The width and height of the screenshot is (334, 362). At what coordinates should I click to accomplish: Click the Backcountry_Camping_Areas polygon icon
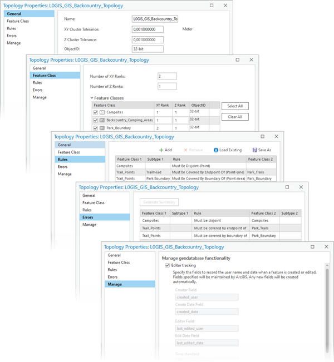[x=102, y=120]
